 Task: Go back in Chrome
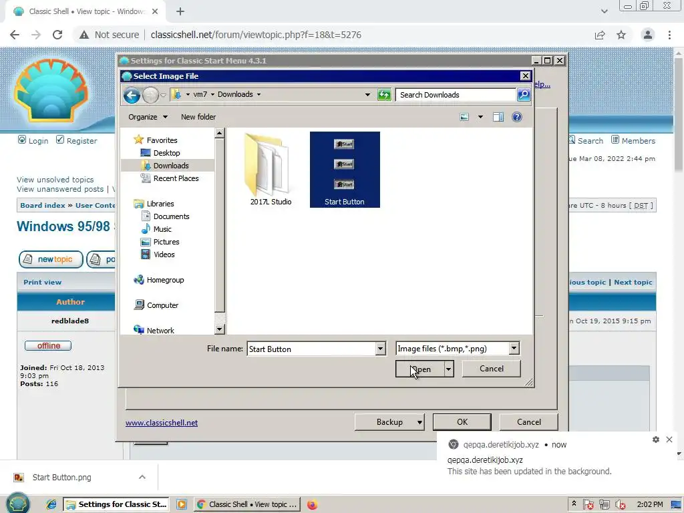[15, 35]
